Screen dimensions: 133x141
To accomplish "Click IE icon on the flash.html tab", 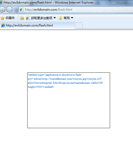I will tap(3, 25).
